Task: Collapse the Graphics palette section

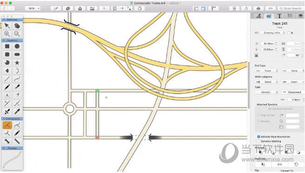Action: (x=4, y=40)
